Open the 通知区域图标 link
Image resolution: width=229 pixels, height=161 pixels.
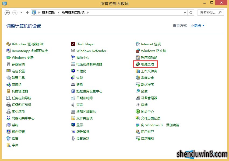[x=86, y=112]
